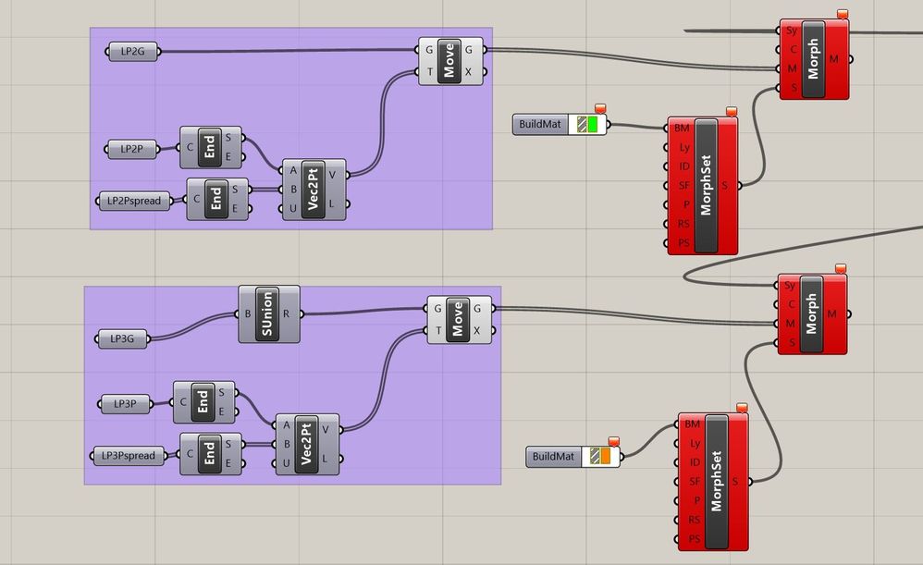Click the BM input on the lower MorphSet

point(692,424)
